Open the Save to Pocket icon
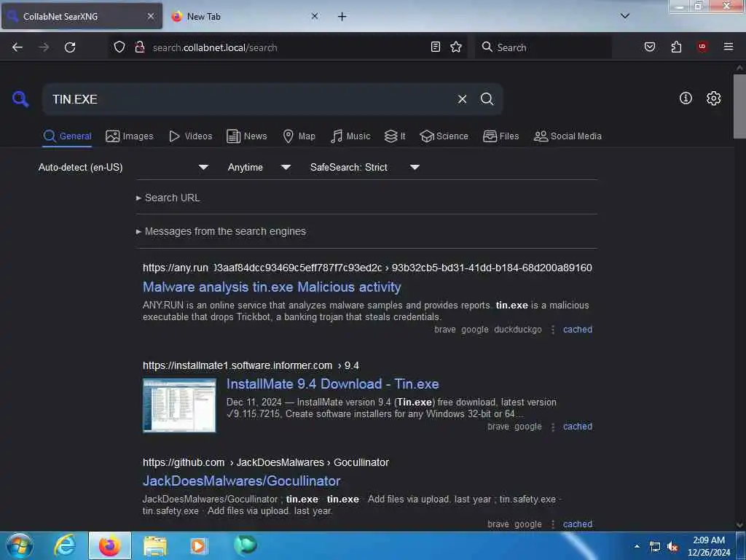746x560 pixels. pos(650,47)
